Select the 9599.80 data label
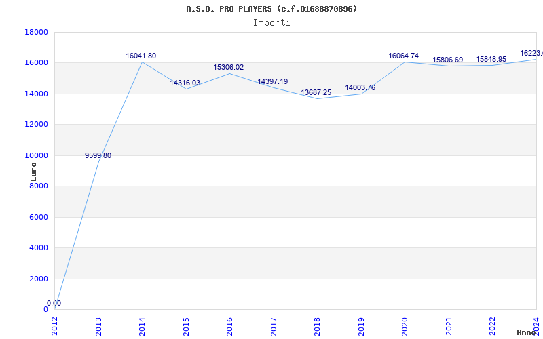This screenshot has width=543, height=339. click(98, 156)
